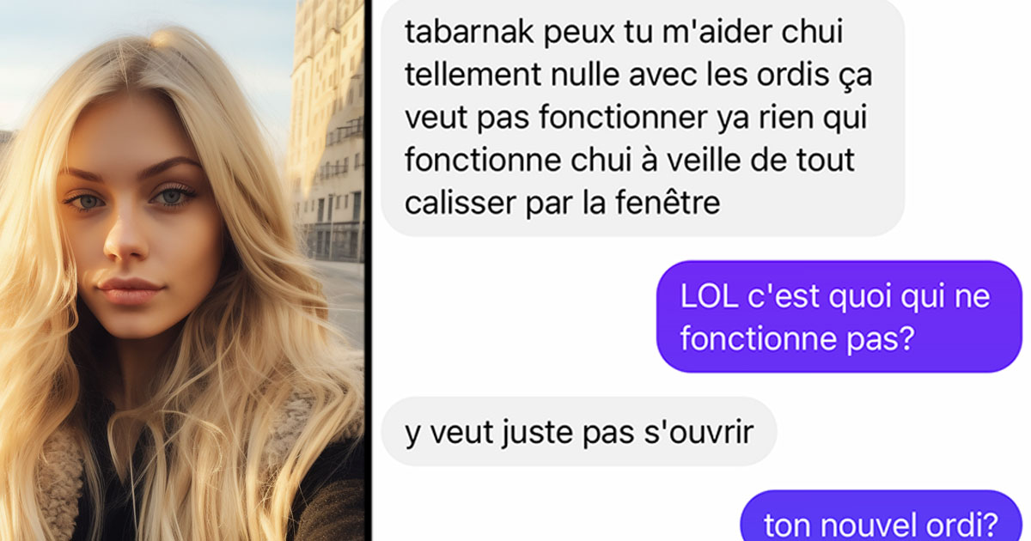Tap the "y veut juste pas s'ouvrir" message
Image resolution: width=1031 pixels, height=541 pixels.
pos(579,432)
